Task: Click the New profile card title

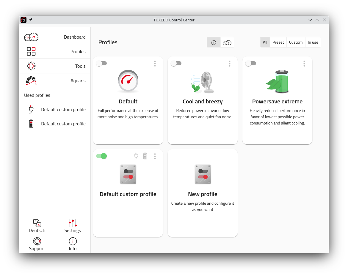Action: [203, 194]
